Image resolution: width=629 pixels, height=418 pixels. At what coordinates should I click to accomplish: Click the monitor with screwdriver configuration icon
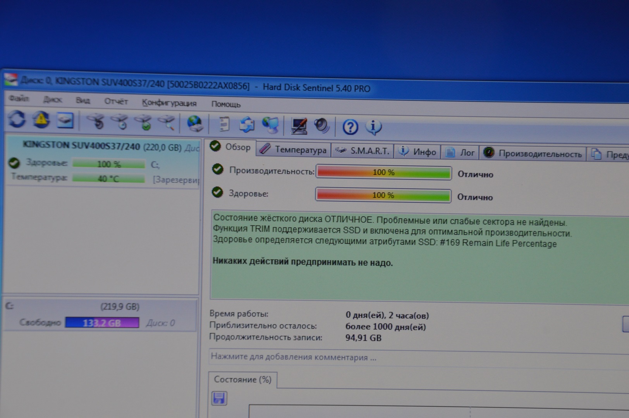(299, 126)
